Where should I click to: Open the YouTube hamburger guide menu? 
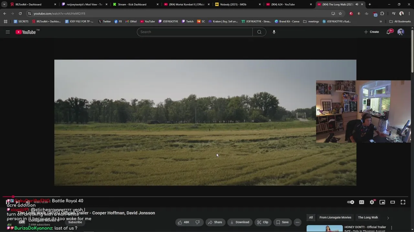pos(8,32)
